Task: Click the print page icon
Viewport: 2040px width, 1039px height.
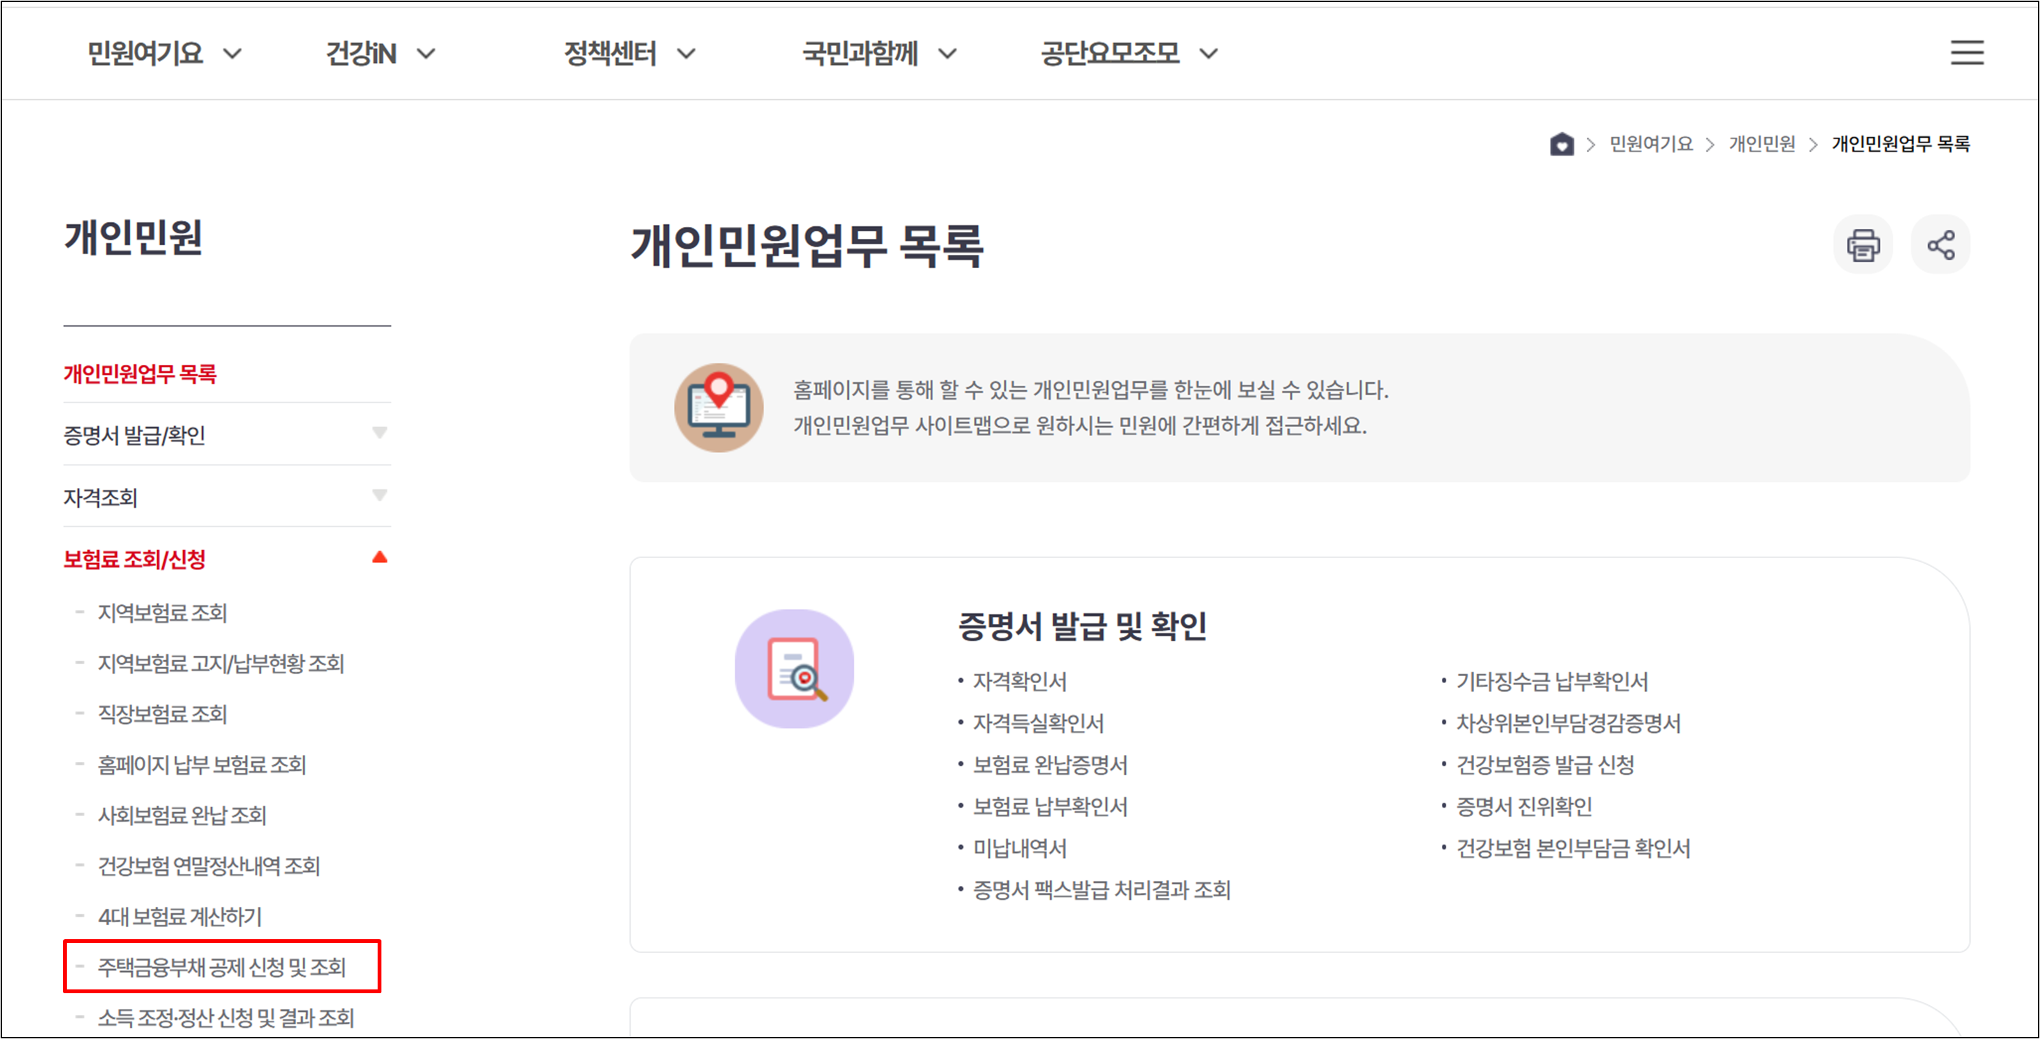Action: (x=1863, y=245)
